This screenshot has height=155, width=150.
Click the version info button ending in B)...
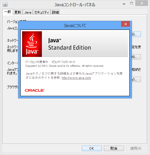tap(136, 34)
